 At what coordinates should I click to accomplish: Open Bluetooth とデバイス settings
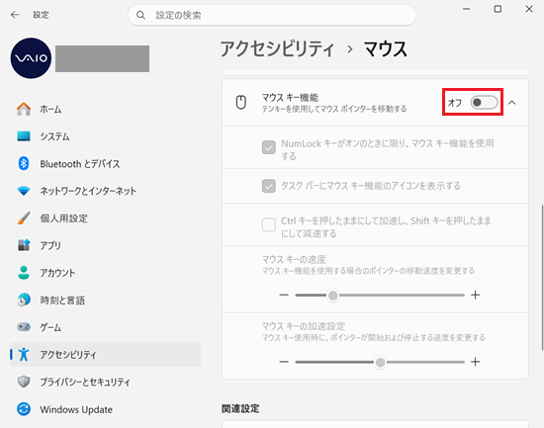[105, 163]
